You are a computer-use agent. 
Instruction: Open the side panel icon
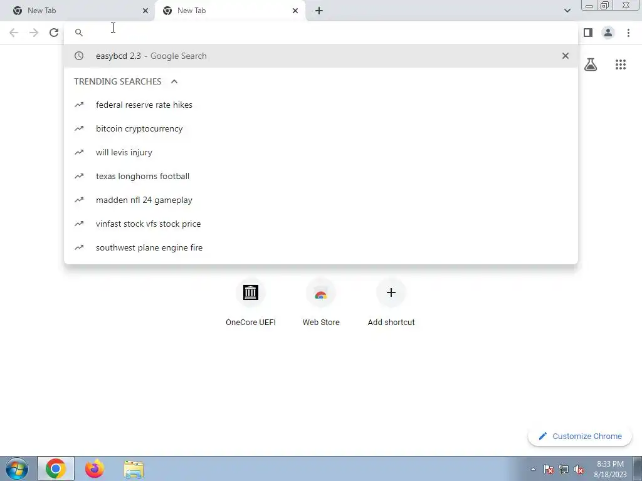coord(588,33)
